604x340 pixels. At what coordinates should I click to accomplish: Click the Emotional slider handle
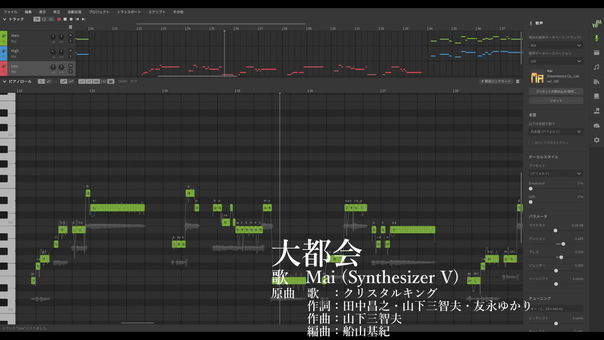click(x=531, y=189)
